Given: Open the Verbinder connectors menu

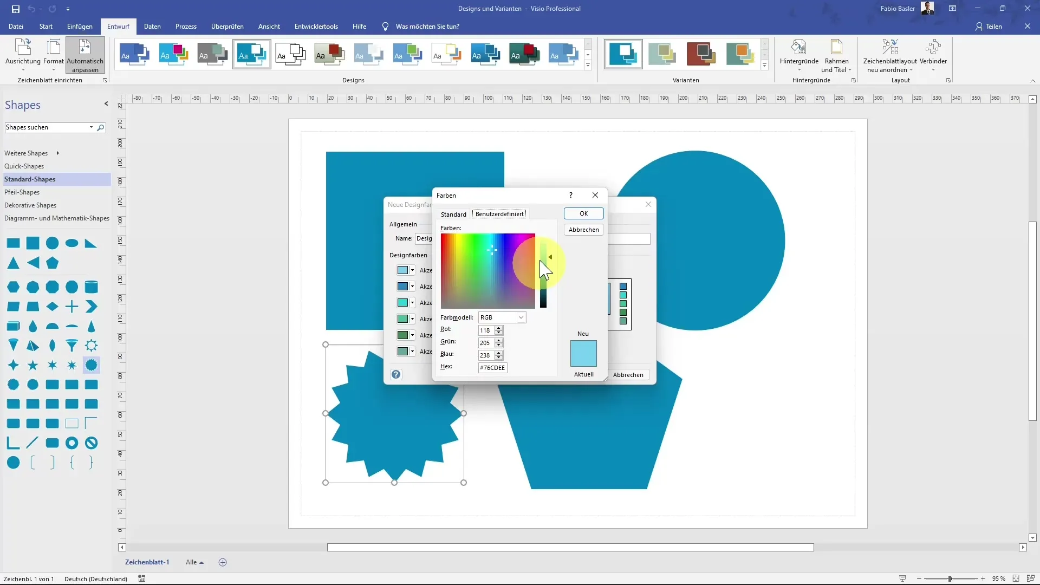Looking at the screenshot, I should tap(933, 55).
